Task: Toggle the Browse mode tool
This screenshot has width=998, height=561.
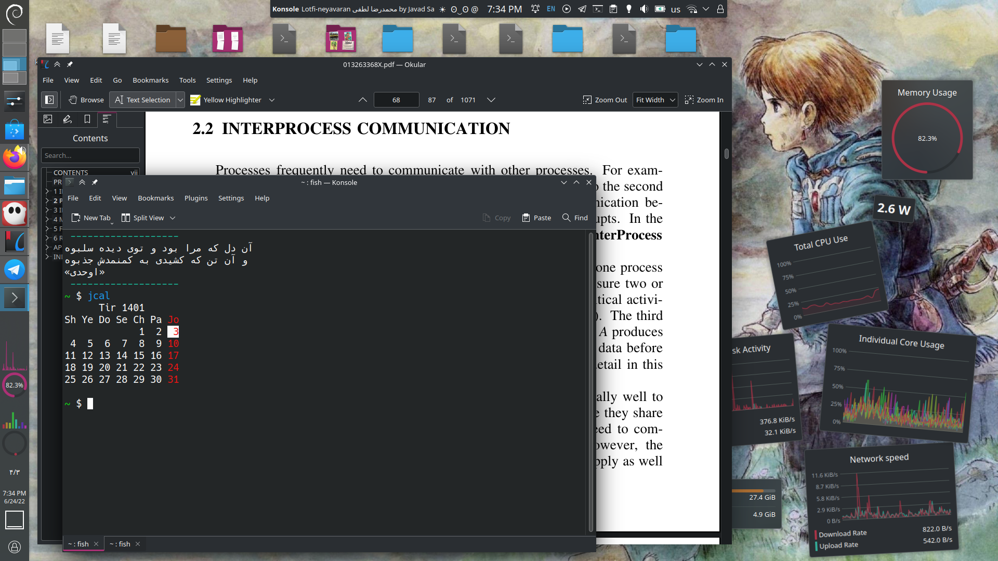Action: tap(86, 100)
